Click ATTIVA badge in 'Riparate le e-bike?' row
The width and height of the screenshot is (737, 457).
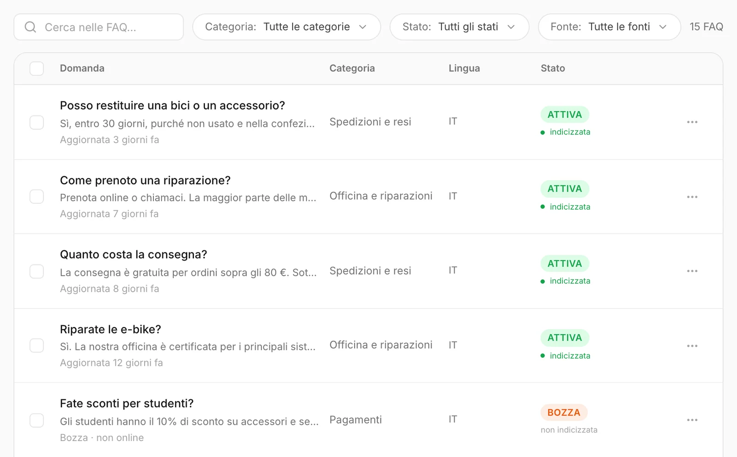click(x=565, y=338)
